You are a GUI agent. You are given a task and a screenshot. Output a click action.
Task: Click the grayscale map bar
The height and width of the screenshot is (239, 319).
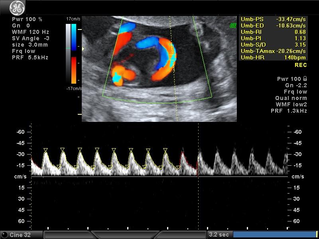68,54
